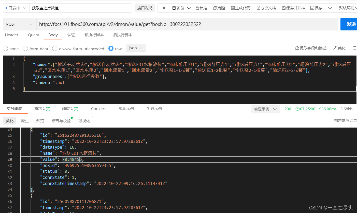Screen dimensions: 357x213
Task: Click the play/run arrow icon
Action: 164,8
